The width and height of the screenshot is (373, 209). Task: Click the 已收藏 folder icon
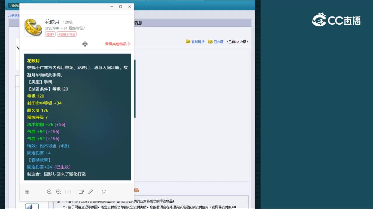tap(210, 42)
